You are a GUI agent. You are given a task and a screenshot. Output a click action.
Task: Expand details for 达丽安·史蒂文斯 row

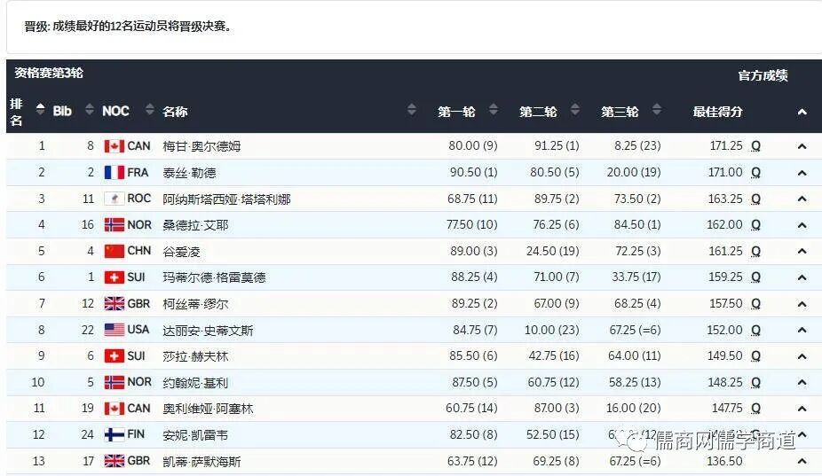[802, 330]
